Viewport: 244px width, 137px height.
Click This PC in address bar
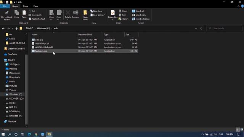click(x=29, y=28)
